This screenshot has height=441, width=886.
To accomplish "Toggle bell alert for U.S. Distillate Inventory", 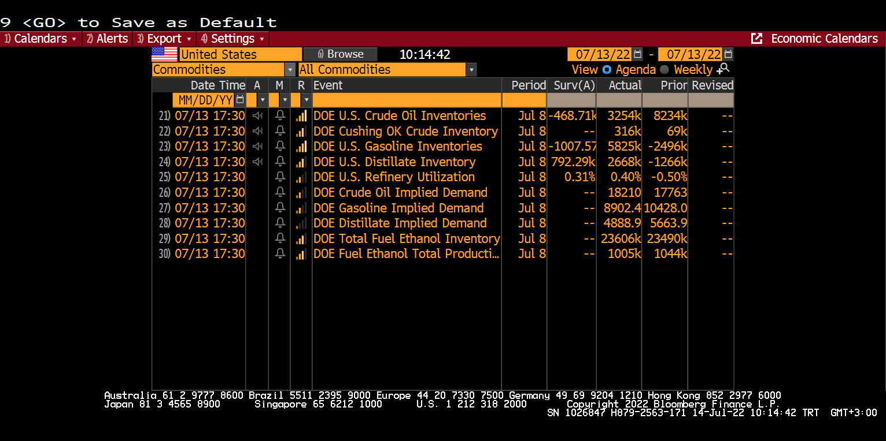I will [280, 162].
